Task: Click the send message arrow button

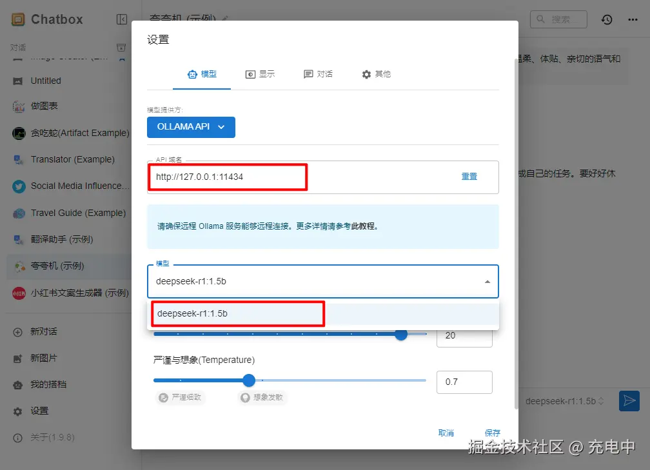Action: [x=629, y=401]
